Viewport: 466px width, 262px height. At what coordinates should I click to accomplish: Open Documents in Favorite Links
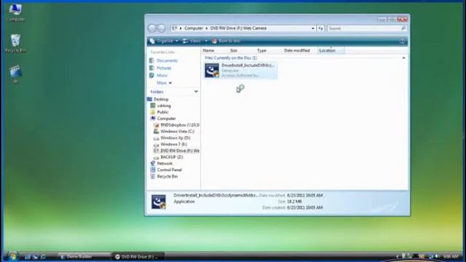[x=167, y=60]
